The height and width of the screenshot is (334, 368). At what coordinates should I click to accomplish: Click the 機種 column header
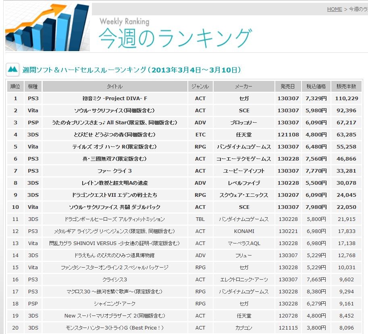(33, 86)
